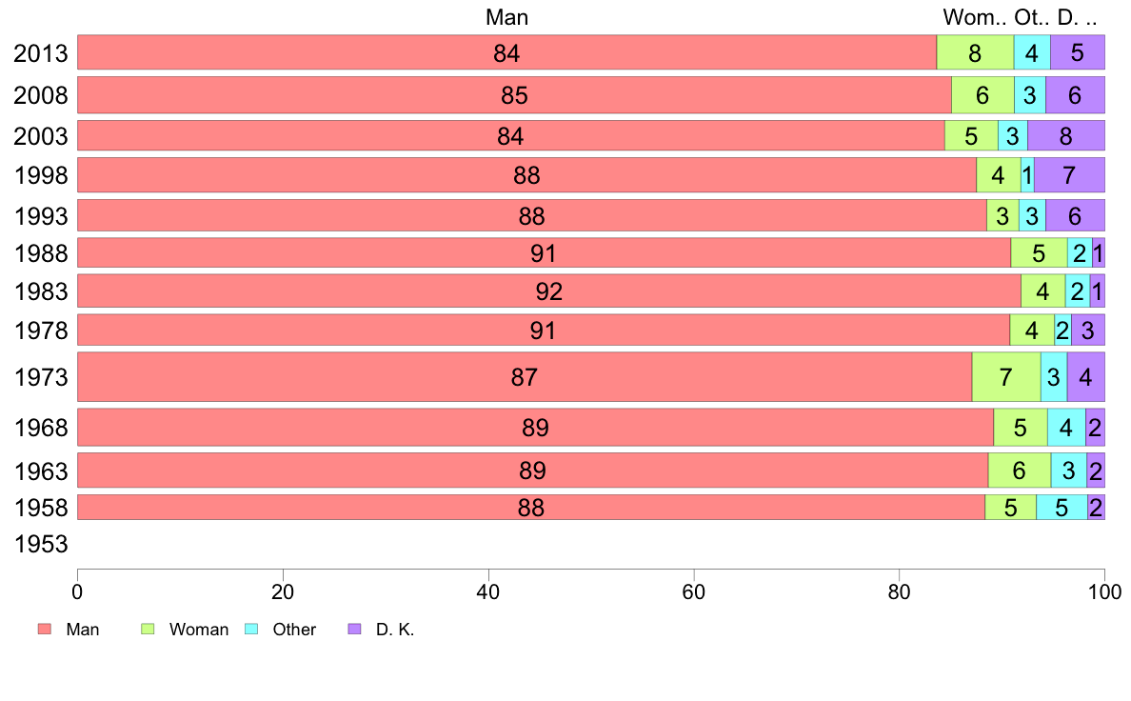
Task: Click the 2008 year axis label
Action: pos(41,95)
